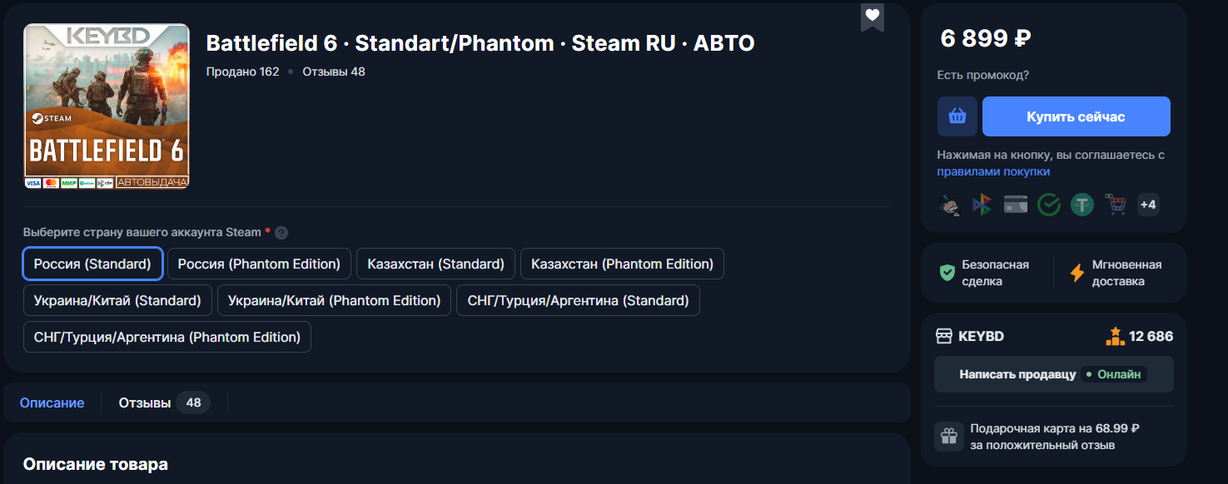
Task: Click the help question mark icon
Action: pyautogui.click(x=281, y=233)
